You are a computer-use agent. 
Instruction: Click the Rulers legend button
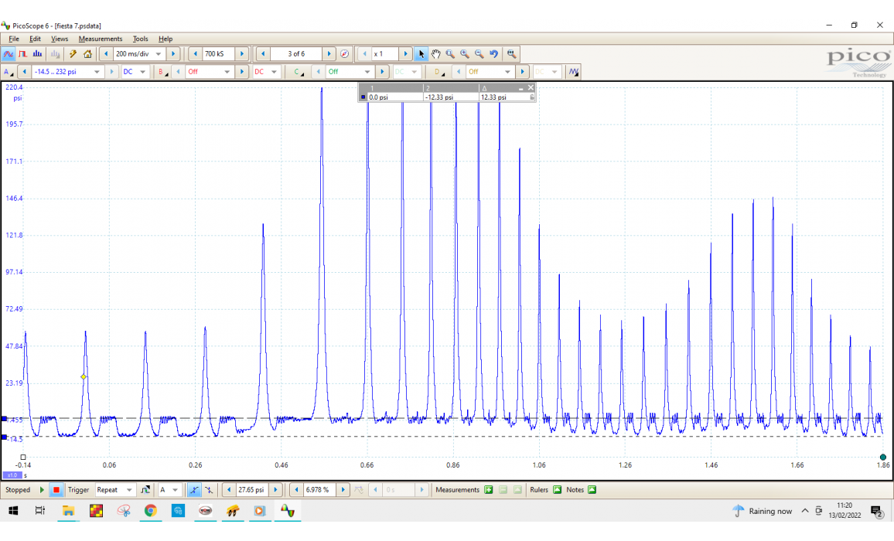click(557, 490)
